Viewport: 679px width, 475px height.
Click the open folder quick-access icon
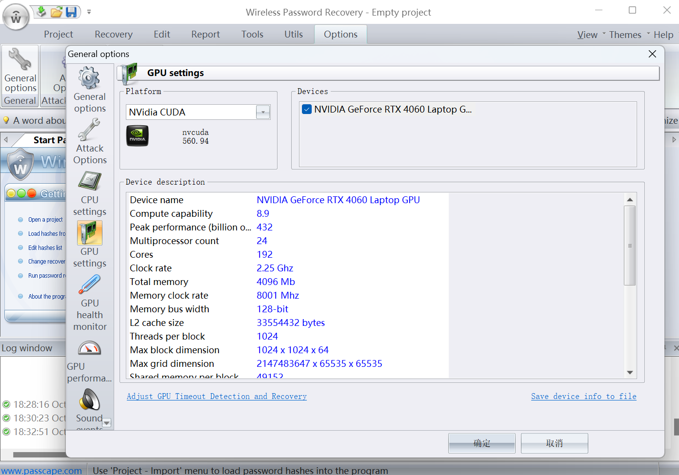[x=57, y=12]
